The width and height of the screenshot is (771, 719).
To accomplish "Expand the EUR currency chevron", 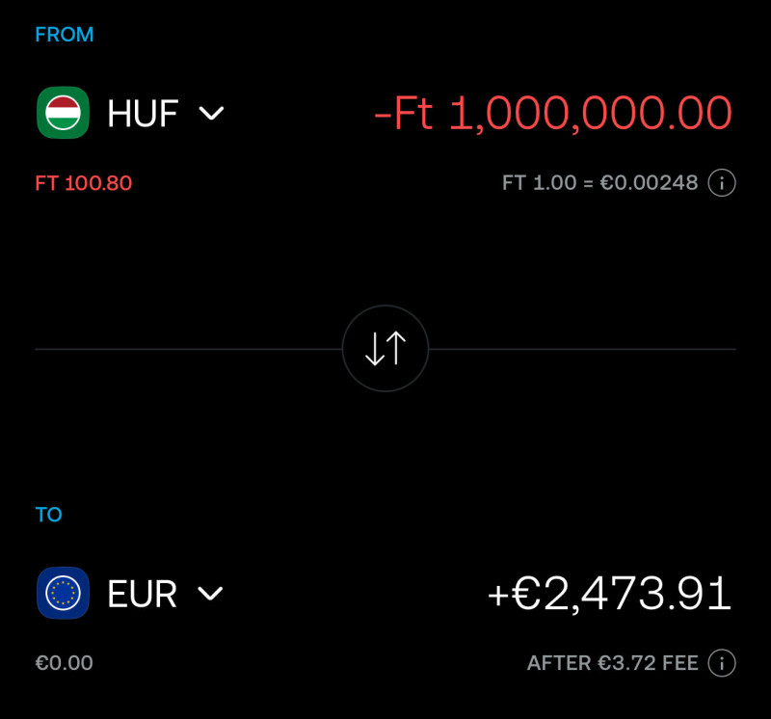I will pyautogui.click(x=210, y=594).
